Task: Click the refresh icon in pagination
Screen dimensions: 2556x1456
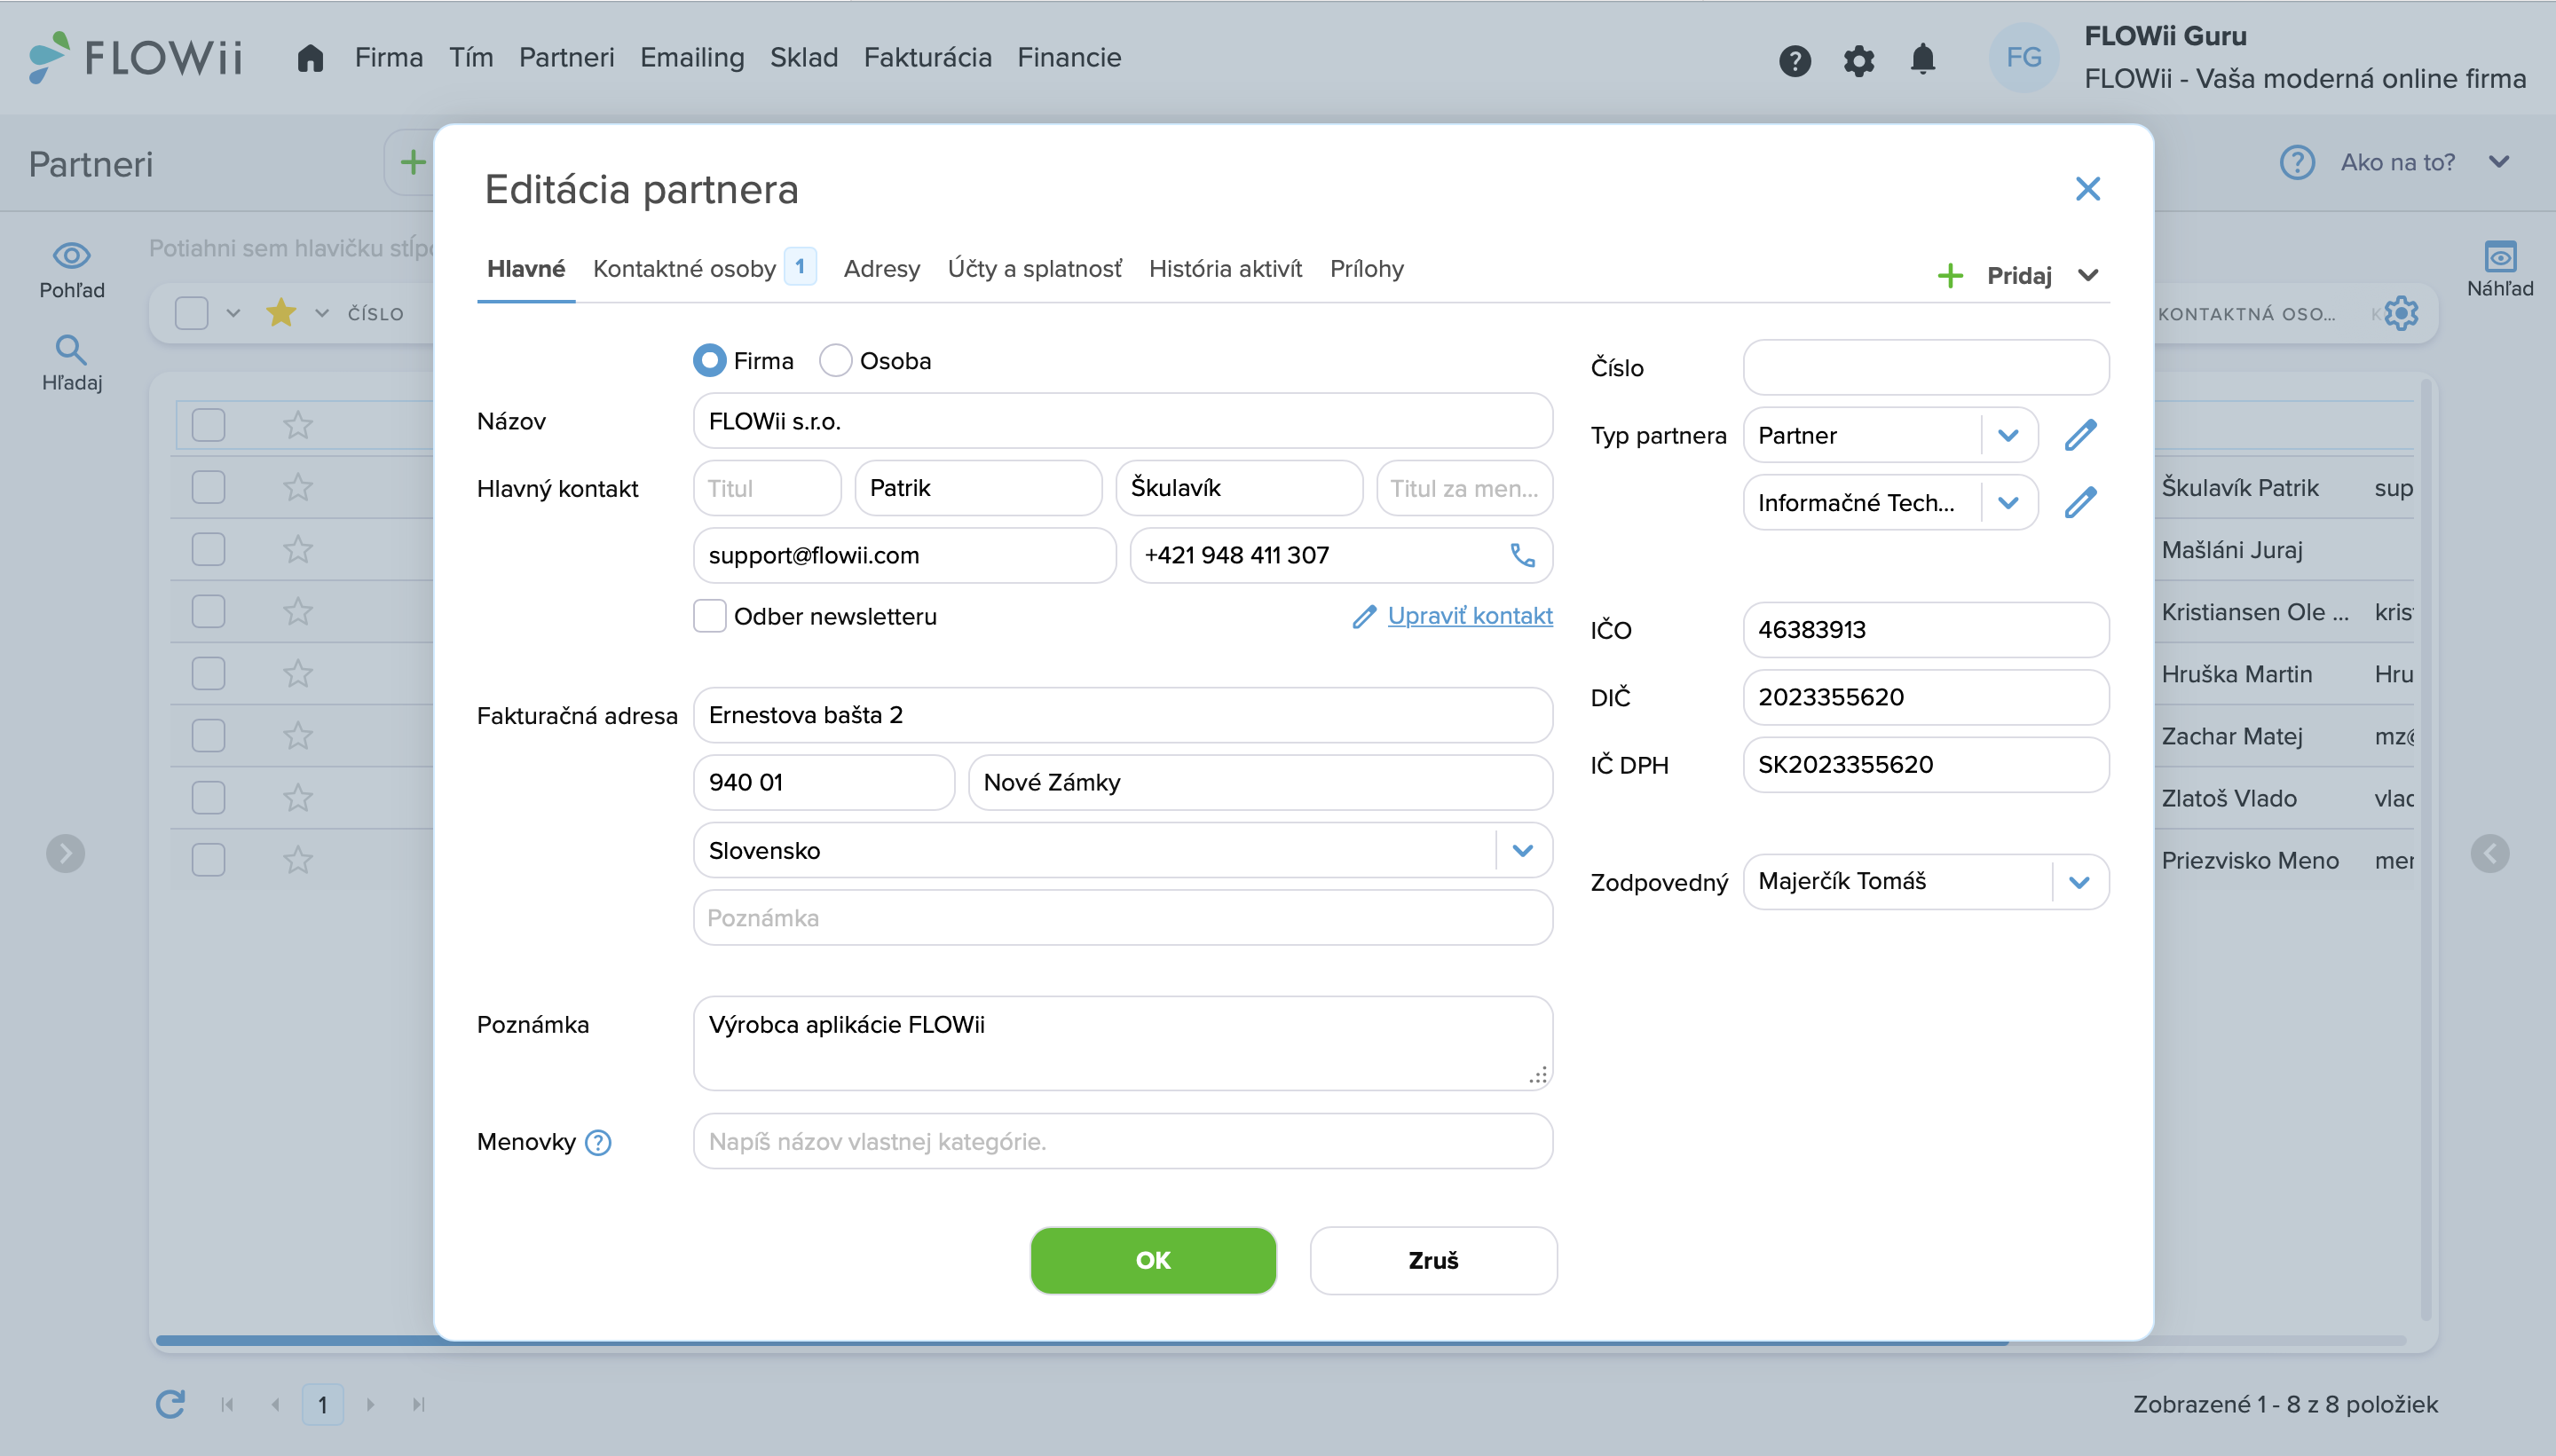Action: click(x=170, y=1404)
